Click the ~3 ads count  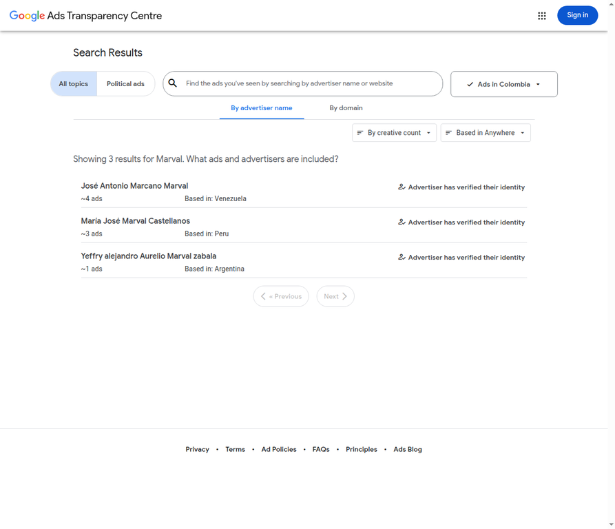[x=92, y=234]
